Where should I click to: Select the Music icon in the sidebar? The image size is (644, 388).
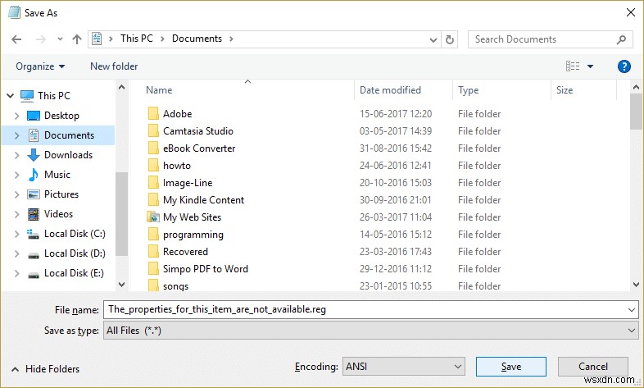pos(34,175)
